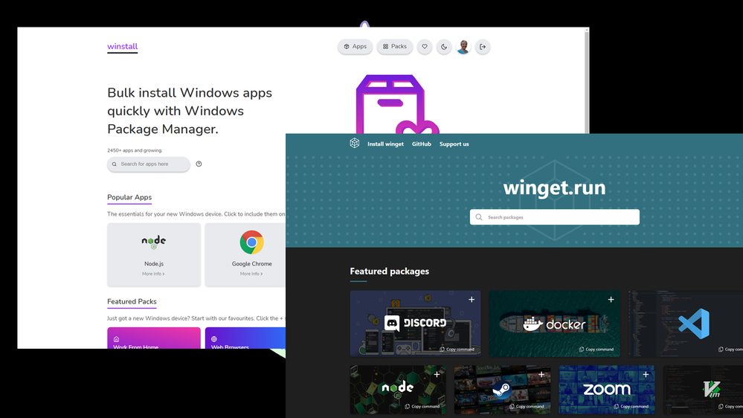Open the Packs page in winstall
This screenshot has height=418, width=743.
click(395, 46)
